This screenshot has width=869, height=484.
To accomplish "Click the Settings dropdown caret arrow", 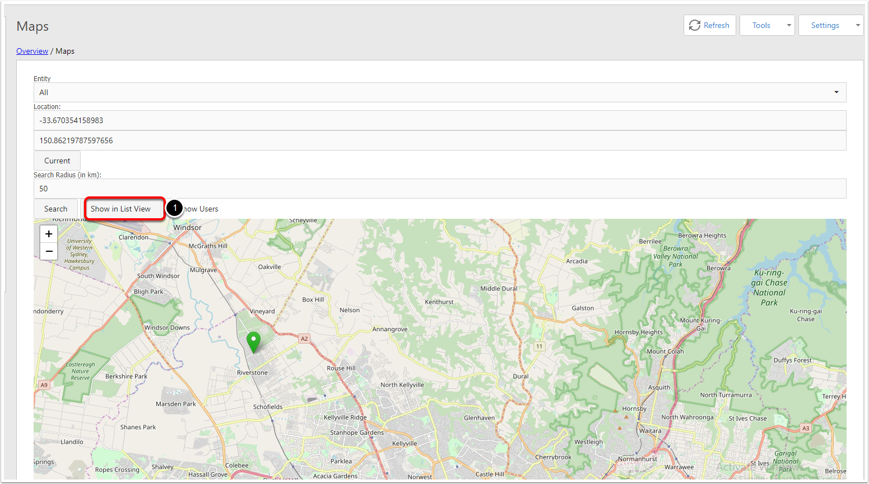I will [x=857, y=25].
